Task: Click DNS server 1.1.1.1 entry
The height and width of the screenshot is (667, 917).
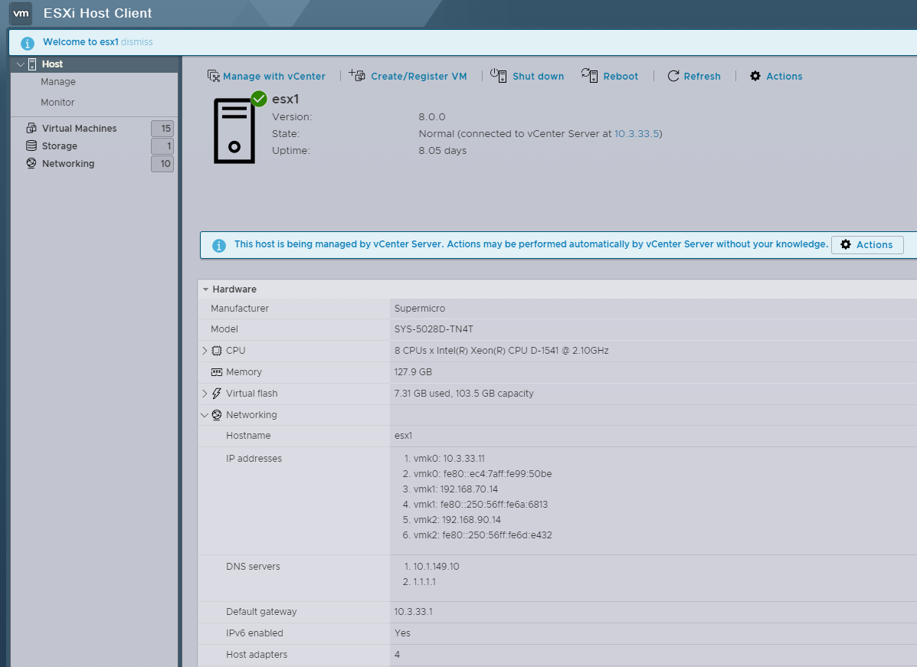Action: (424, 582)
